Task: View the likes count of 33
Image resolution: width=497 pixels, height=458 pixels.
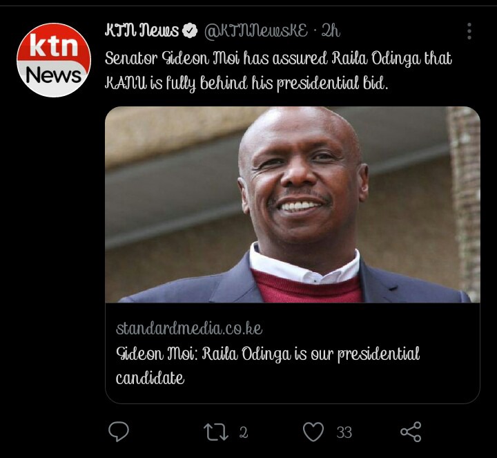Action: tap(344, 432)
